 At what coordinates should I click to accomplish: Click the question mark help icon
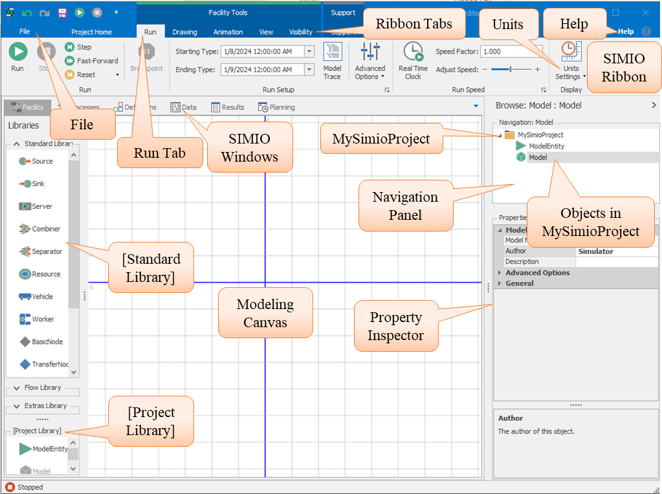[x=646, y=31]
